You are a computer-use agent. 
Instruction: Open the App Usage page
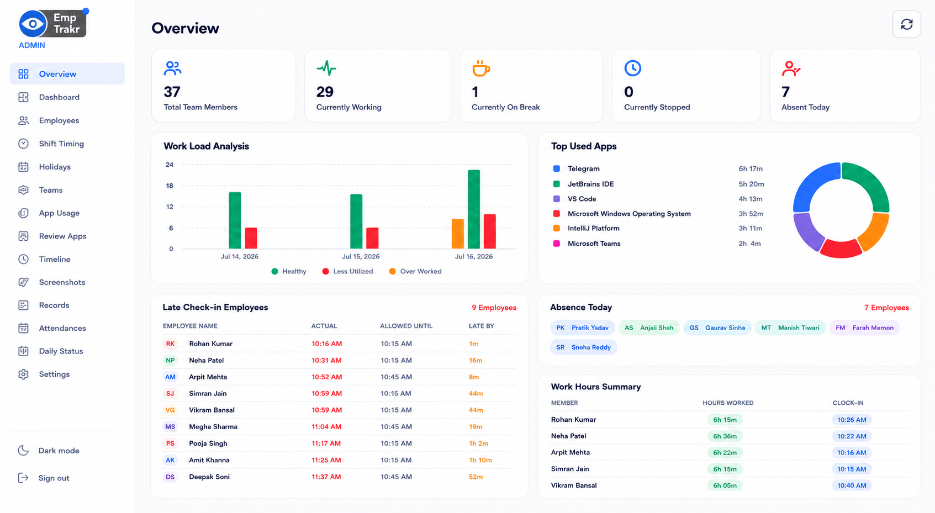(x=67, y=213)
